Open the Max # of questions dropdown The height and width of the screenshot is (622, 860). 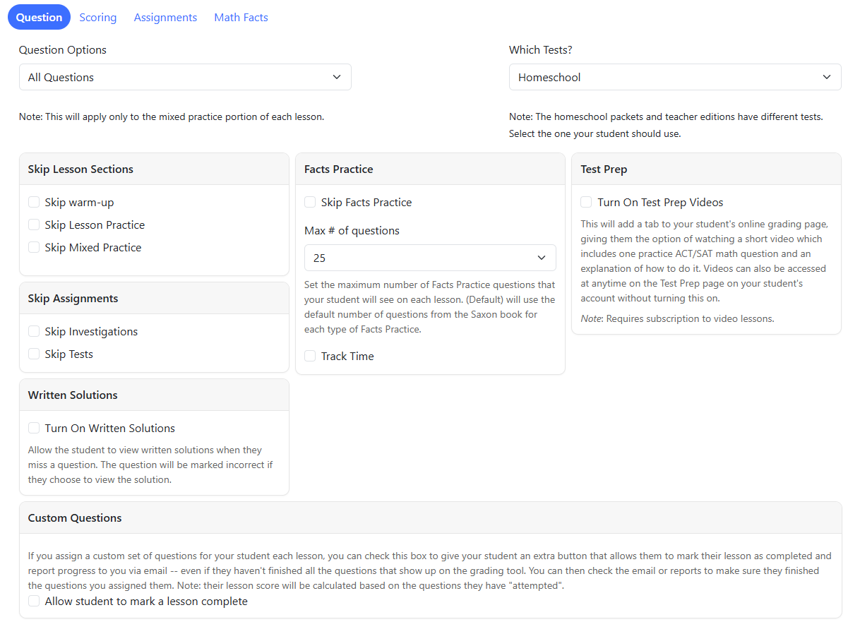tap(430, 258)
